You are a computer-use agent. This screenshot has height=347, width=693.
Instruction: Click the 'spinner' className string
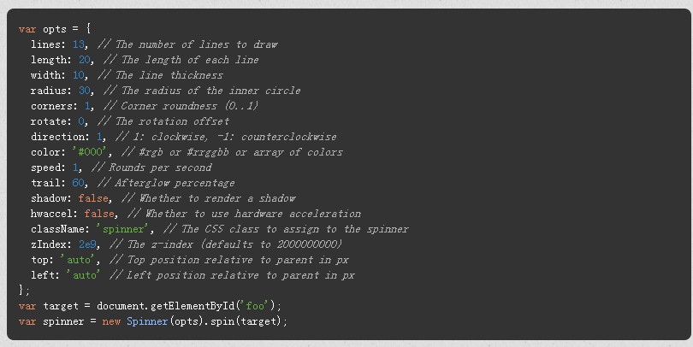(x=126, y=229)
